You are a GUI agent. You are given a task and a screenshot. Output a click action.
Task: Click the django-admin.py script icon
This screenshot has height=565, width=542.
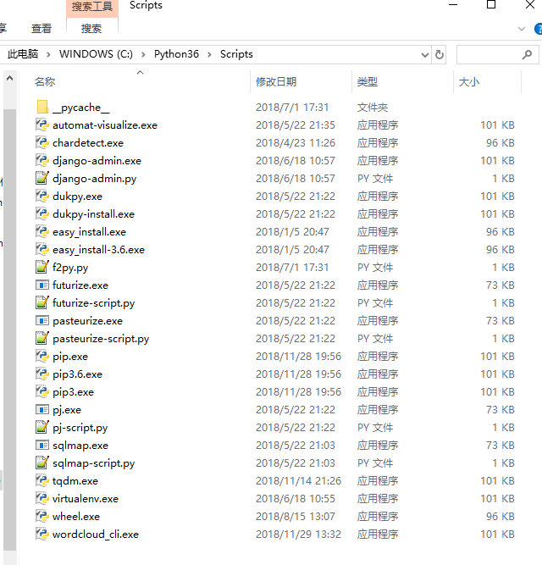click(42, 178)
